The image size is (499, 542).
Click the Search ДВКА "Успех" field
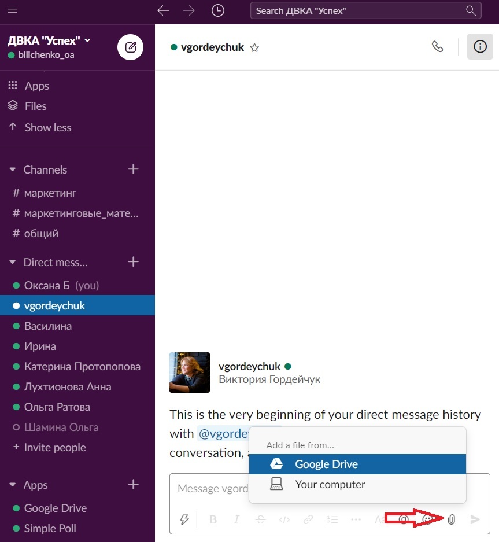(365, 10)
